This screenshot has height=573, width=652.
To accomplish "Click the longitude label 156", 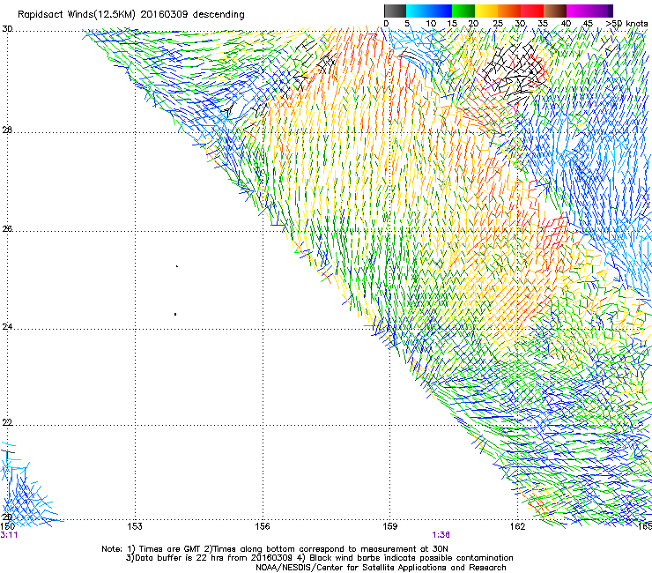I will [263, 526].
